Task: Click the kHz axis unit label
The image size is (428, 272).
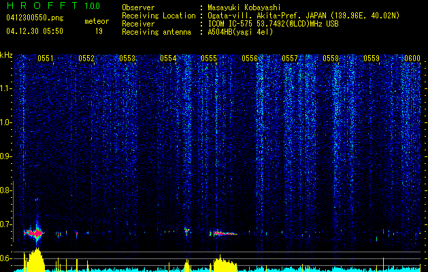Action: pos(6,55)
